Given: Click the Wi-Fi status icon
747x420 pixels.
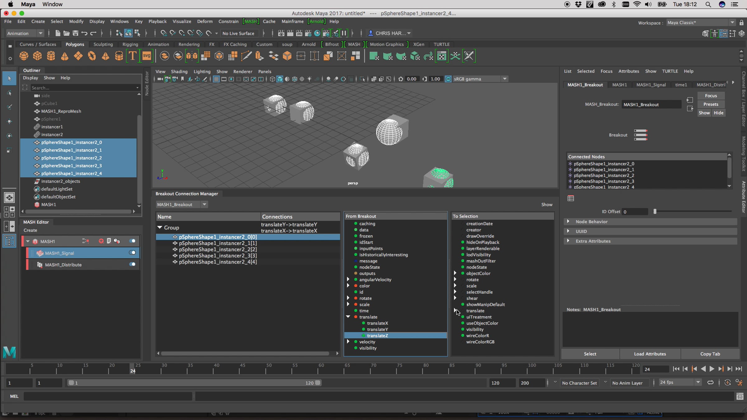Looking at the screenshot, I should (637, 4).
